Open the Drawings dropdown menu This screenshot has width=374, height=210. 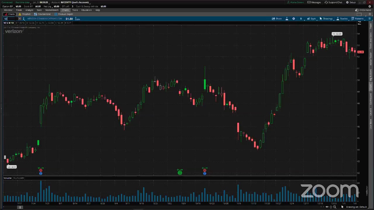[x=326, y=19]
